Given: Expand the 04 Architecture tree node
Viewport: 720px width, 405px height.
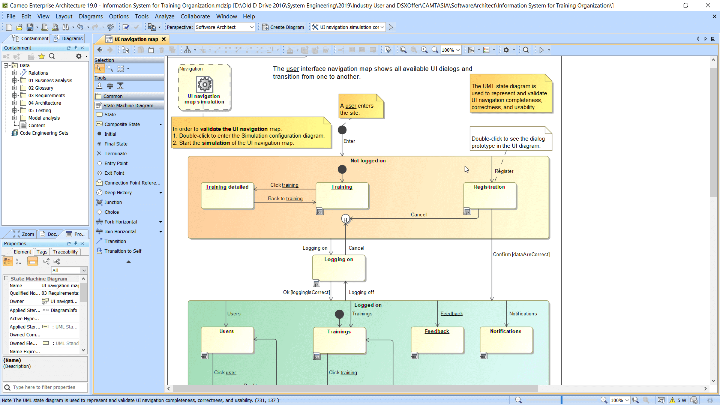Looking at the screenshot, I should pyautogui.click(x=14, y=103).
